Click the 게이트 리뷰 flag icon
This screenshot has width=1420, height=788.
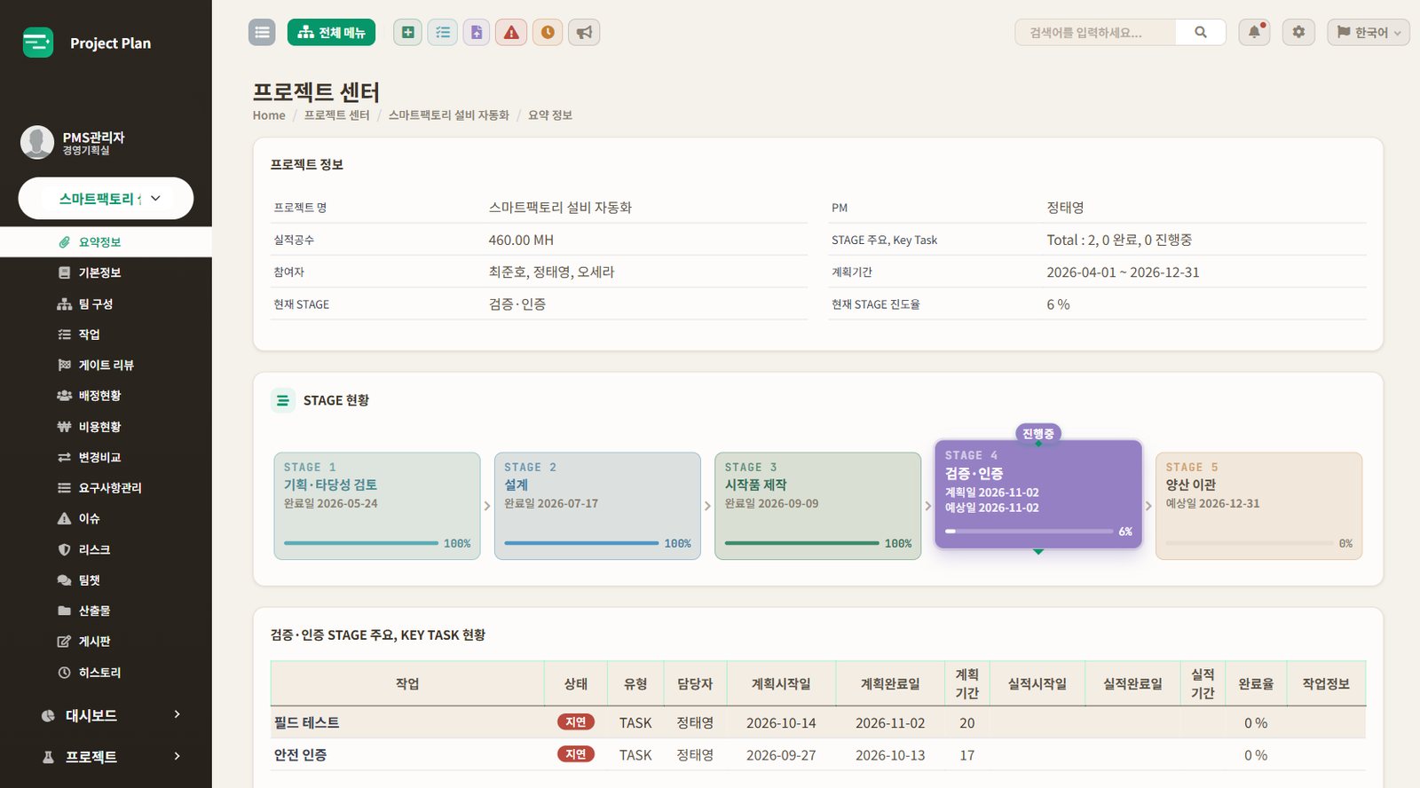64,365
